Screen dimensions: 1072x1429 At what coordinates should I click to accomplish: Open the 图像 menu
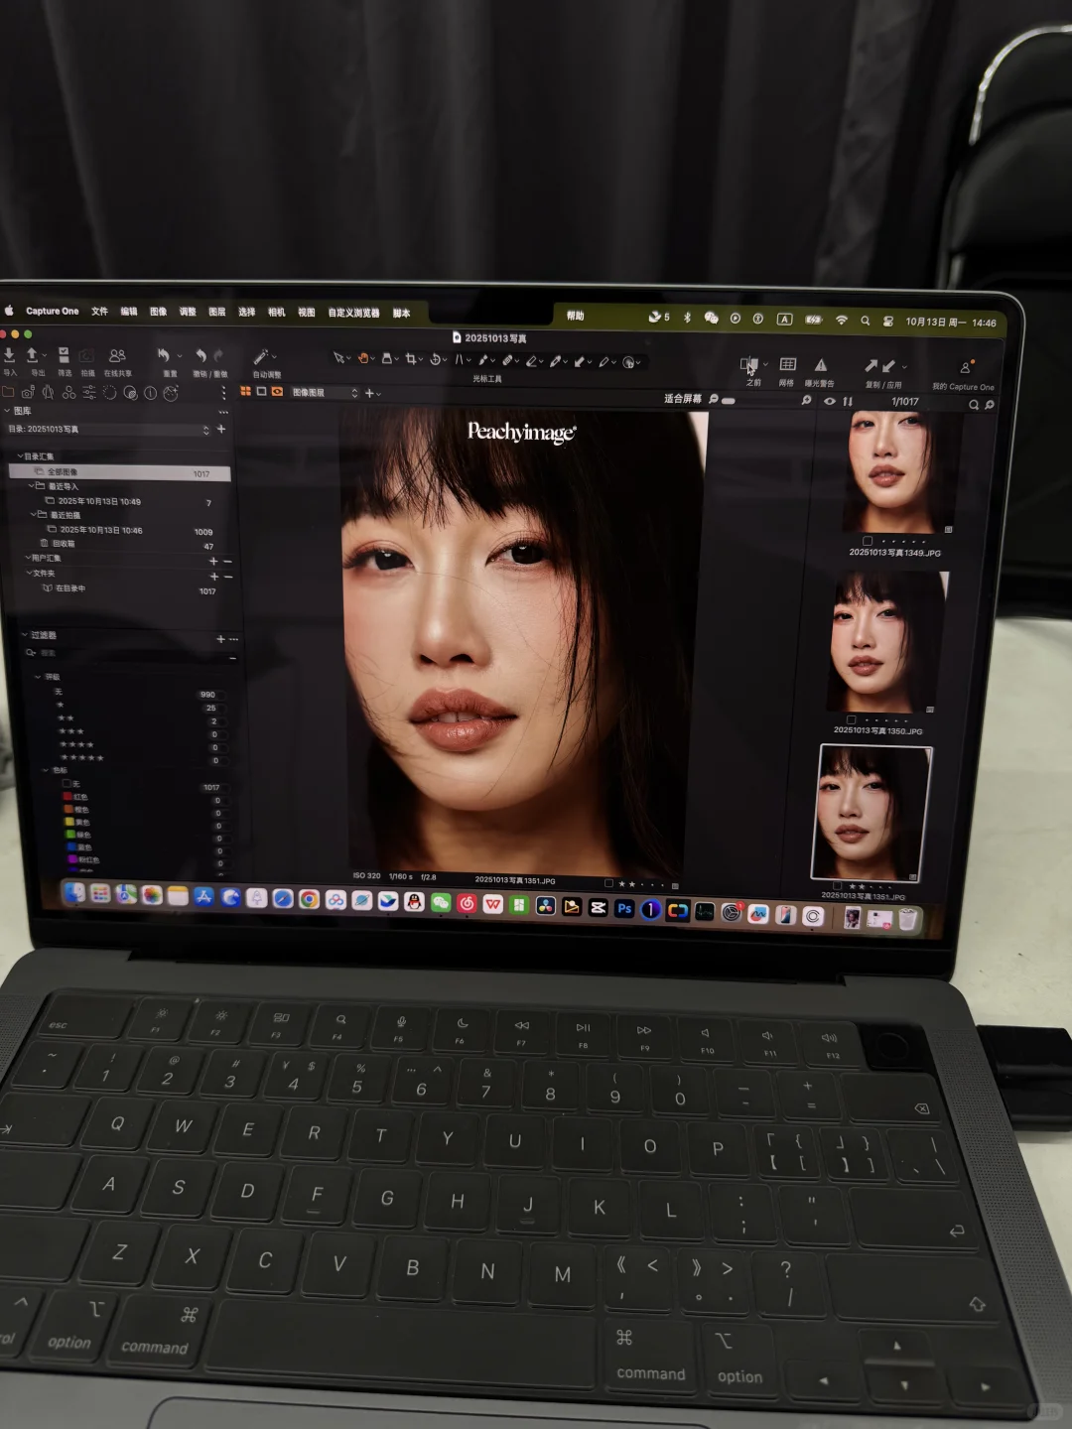[158, 312]
